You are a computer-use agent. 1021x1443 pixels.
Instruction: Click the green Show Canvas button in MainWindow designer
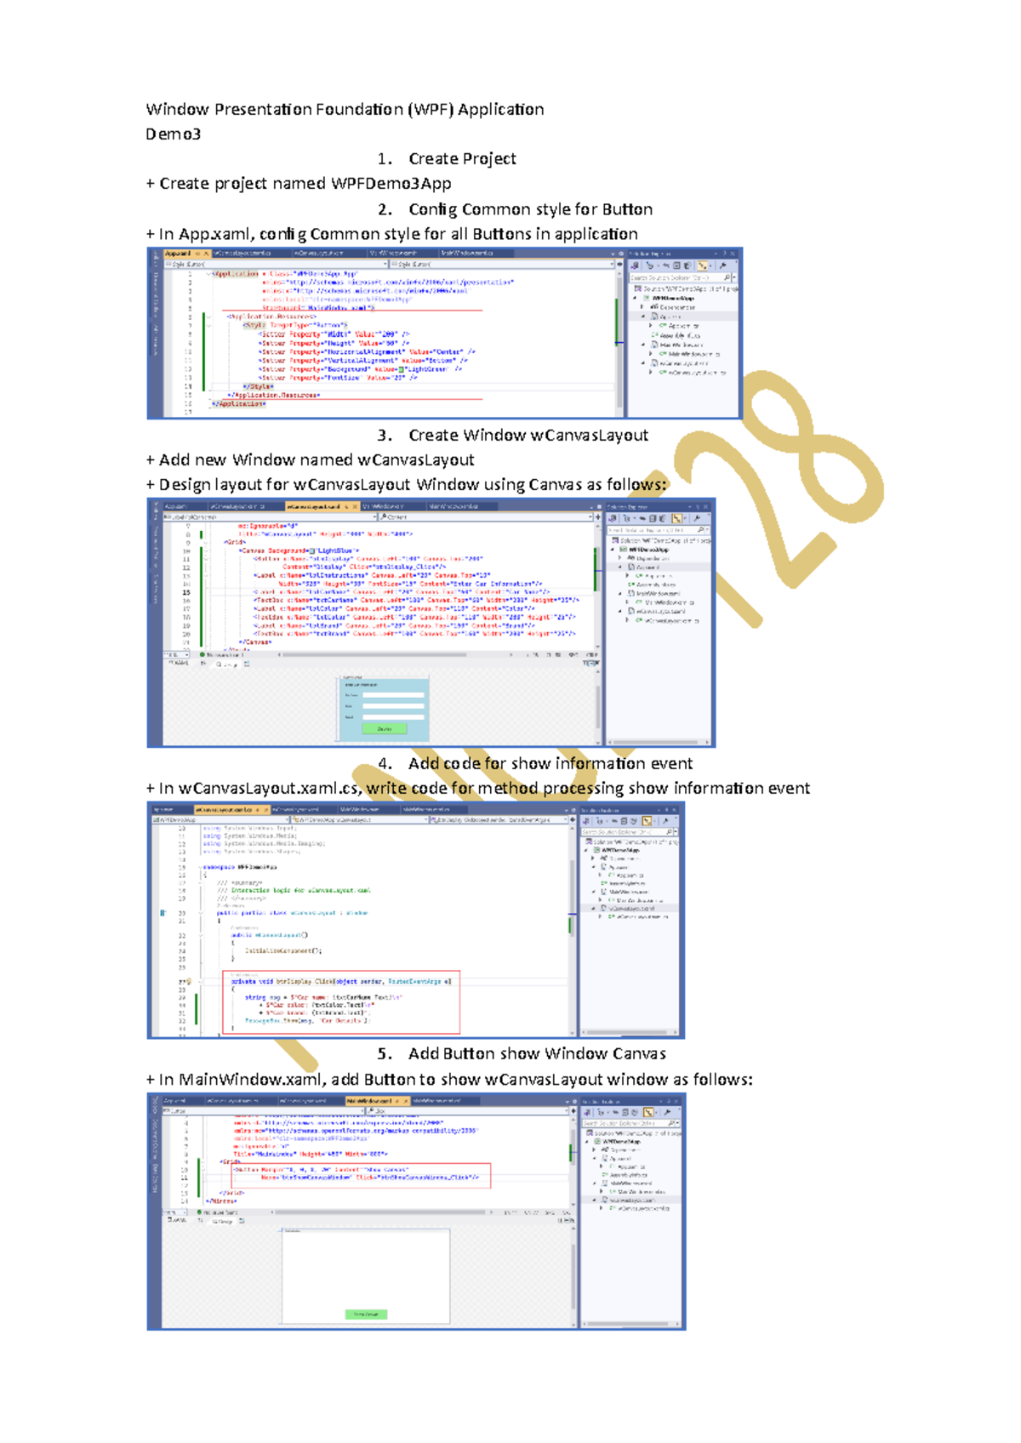367,1315
